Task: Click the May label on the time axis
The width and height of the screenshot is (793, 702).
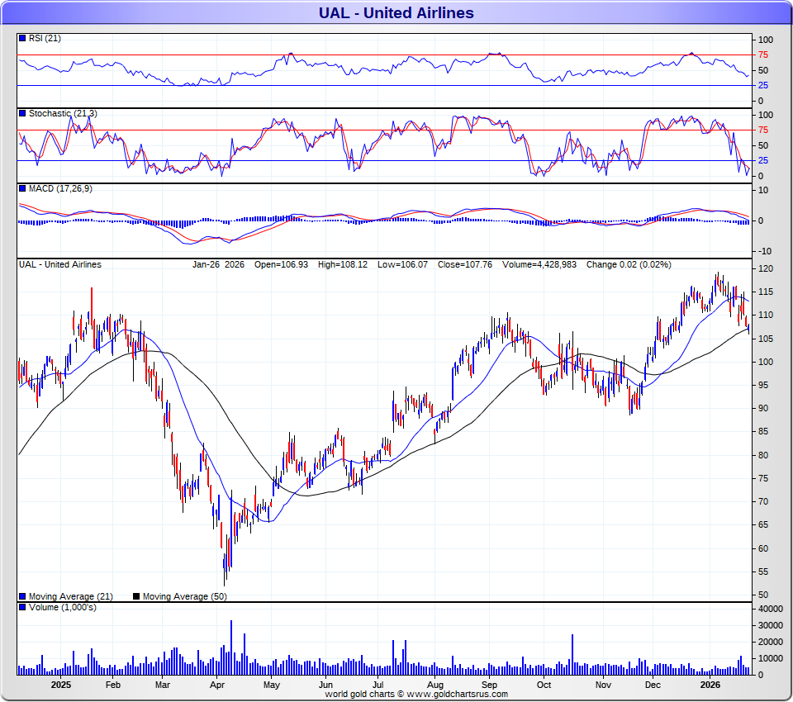Action: 272,685
